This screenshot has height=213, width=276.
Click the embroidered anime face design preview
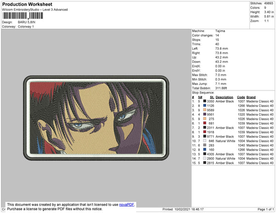(x=96, y=118)
